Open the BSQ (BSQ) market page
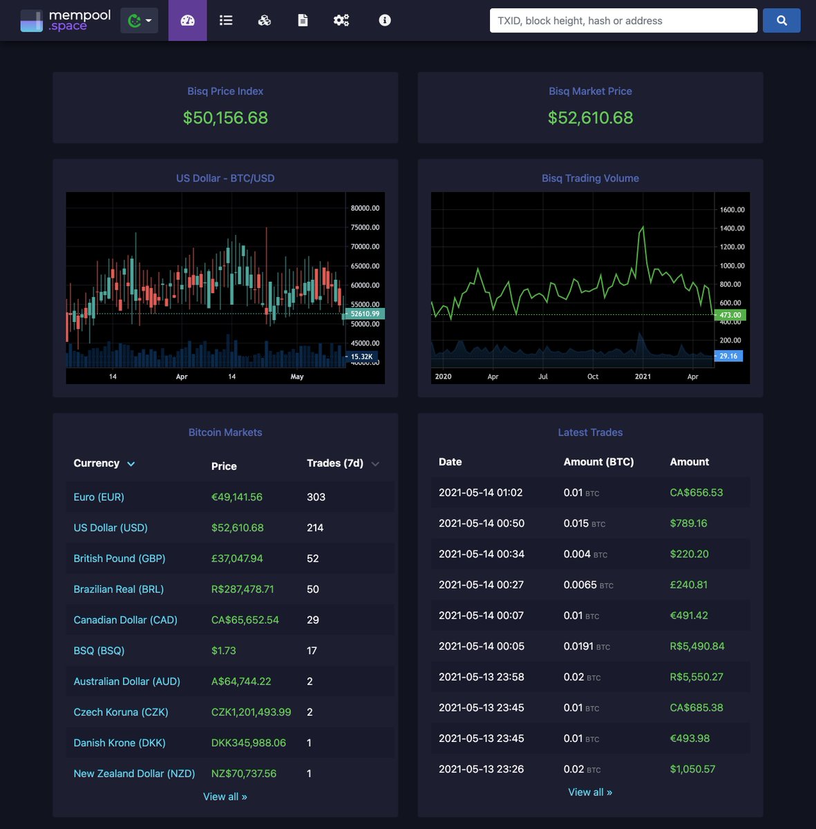816x829 pixels. pos(99,650)
